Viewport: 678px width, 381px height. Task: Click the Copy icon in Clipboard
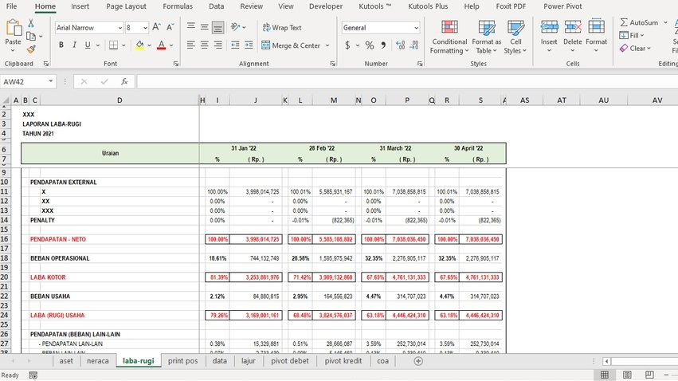(x=31, y=37)
